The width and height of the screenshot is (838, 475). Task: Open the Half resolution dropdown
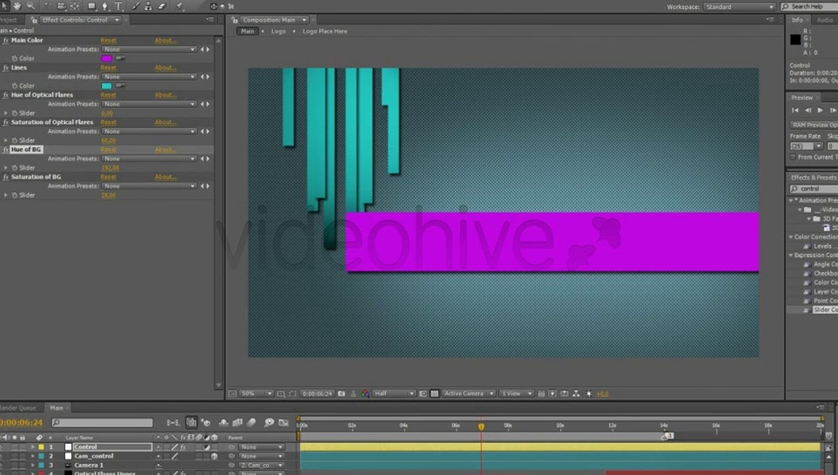[394, 393]
